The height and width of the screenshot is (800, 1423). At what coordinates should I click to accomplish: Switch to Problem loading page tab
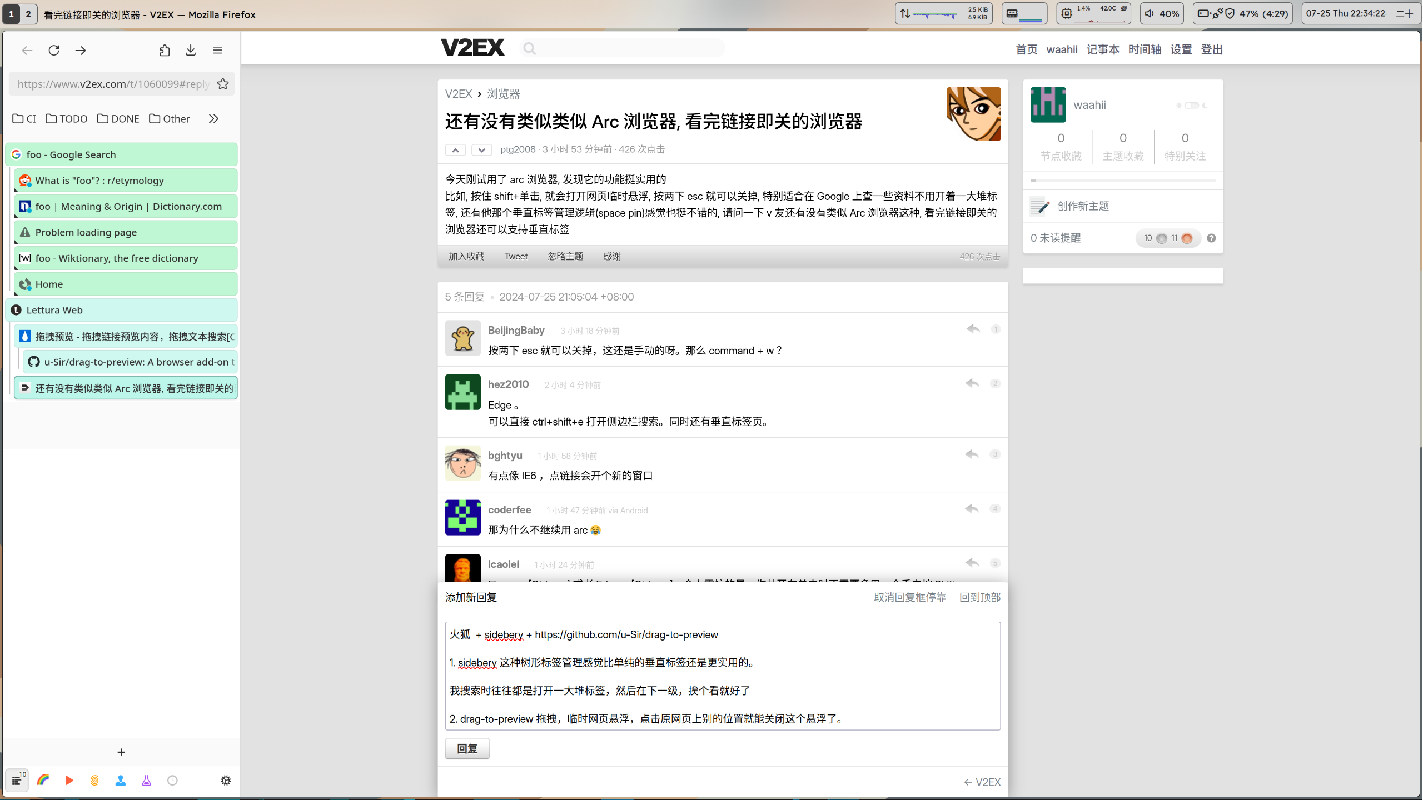pos(126,232)
